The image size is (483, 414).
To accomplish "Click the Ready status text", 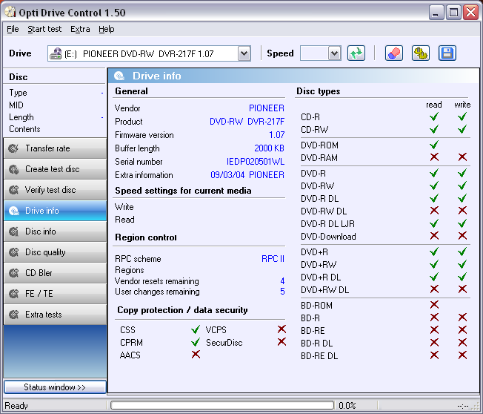I will coord(16,405).
